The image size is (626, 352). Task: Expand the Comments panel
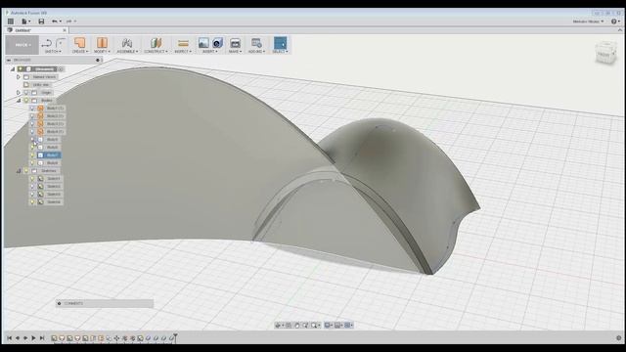tap(59, 304)
